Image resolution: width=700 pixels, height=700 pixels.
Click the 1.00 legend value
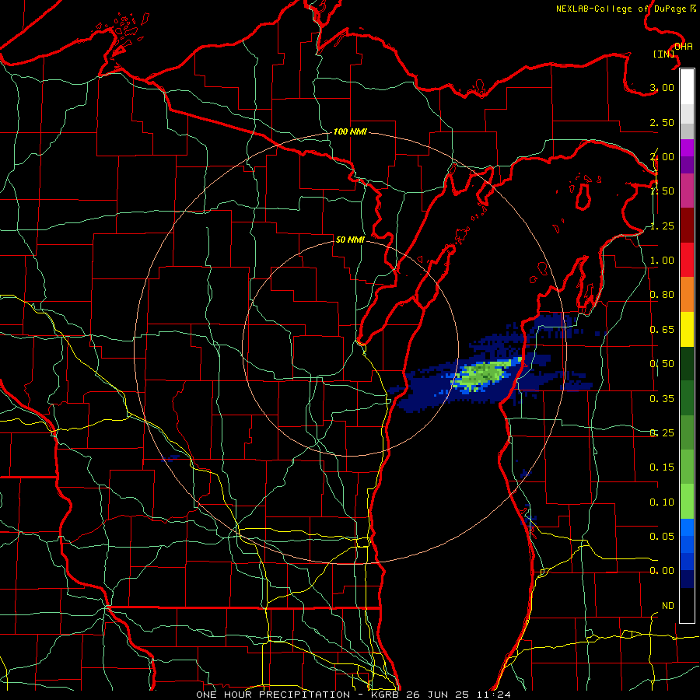coord(662,261)
